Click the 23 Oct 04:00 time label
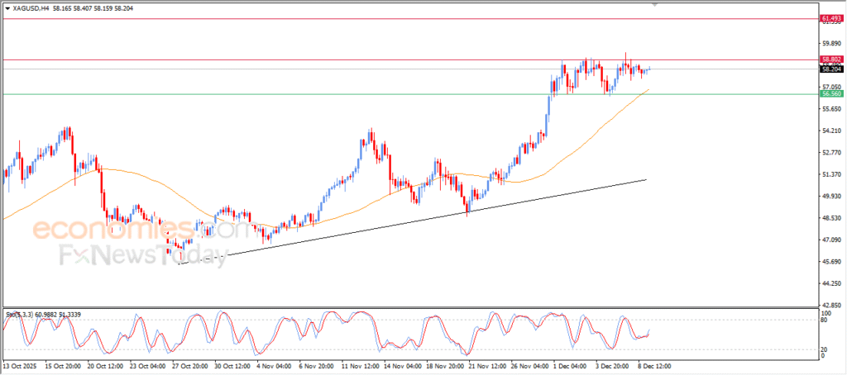Viewport: 847px width, 375px height. [x=147, y=365]
